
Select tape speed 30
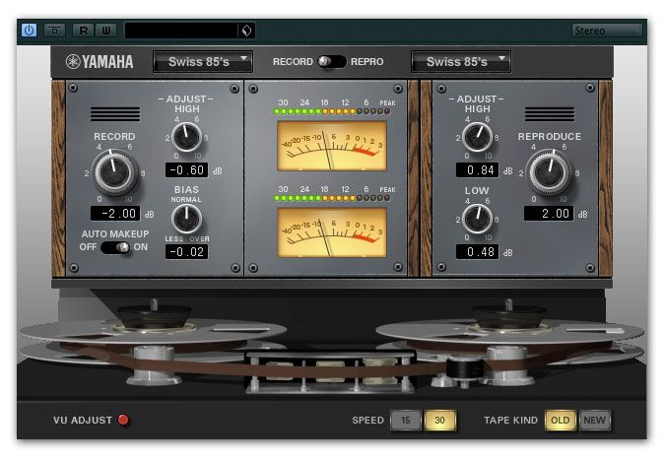tap(440, 421)
